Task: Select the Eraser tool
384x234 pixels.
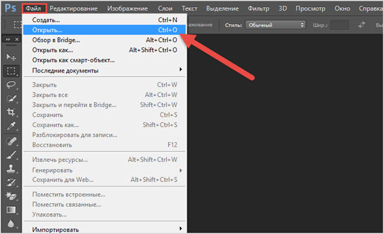Action: click(11, 196)
